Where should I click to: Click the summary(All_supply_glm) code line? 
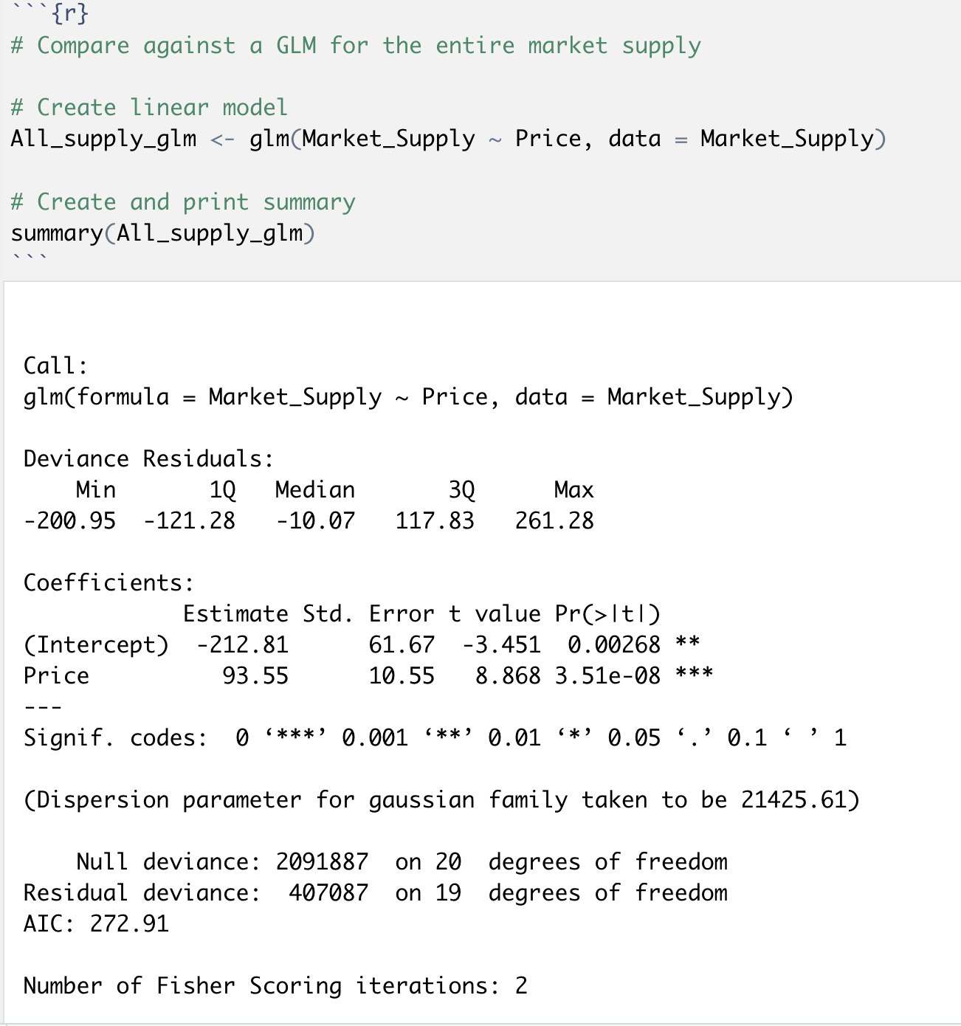click(x=162, y=233)
